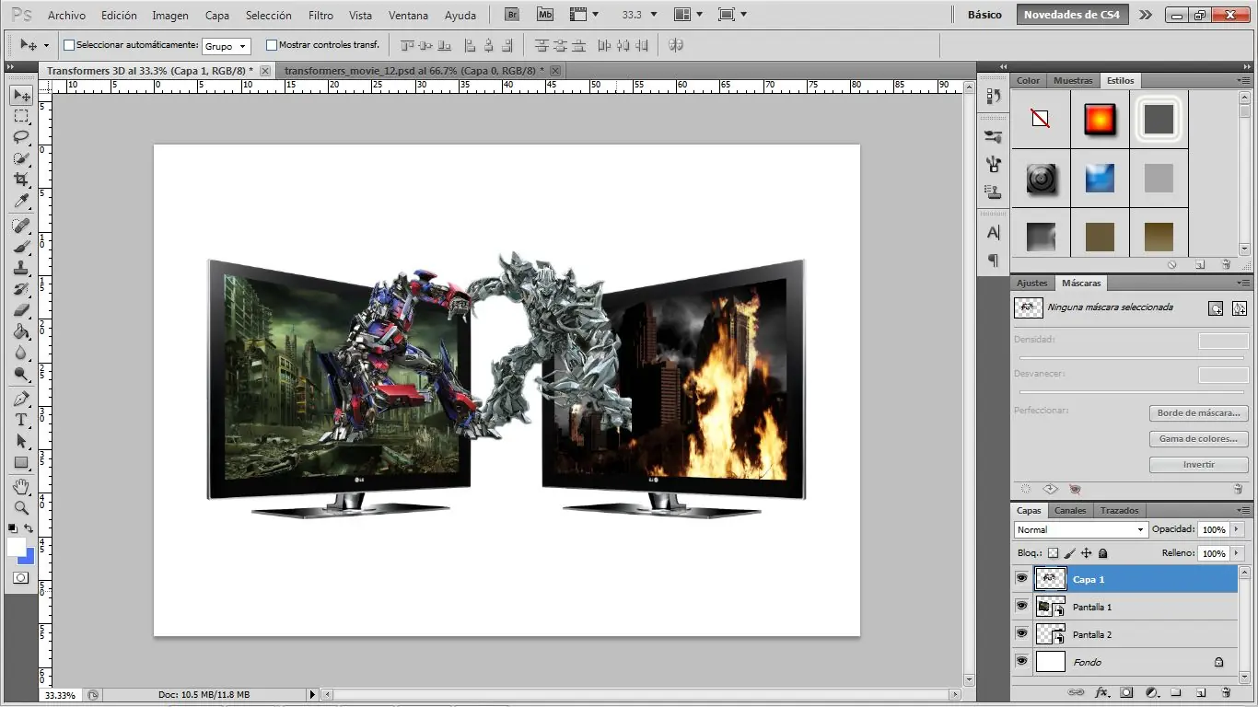
Task: Select the Quick Selection tool
Action: (x=21, y=159)
